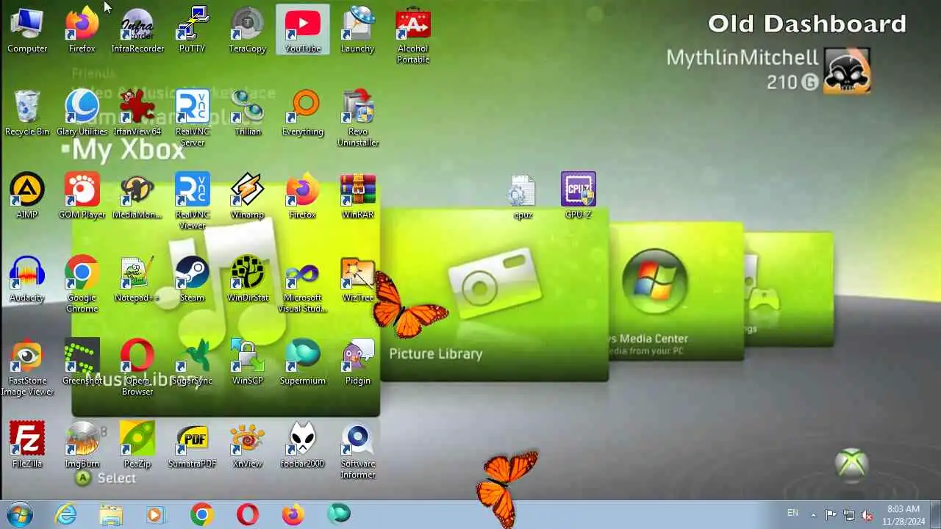Open the WinRAR shortcut
The width and height of the screenshot is (941, 529).
point(358,197)
